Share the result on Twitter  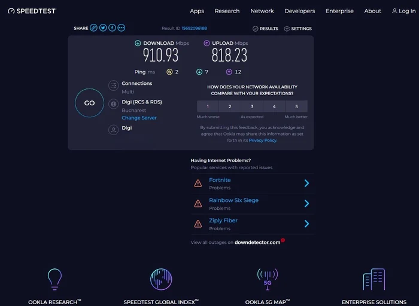[103, 27]
